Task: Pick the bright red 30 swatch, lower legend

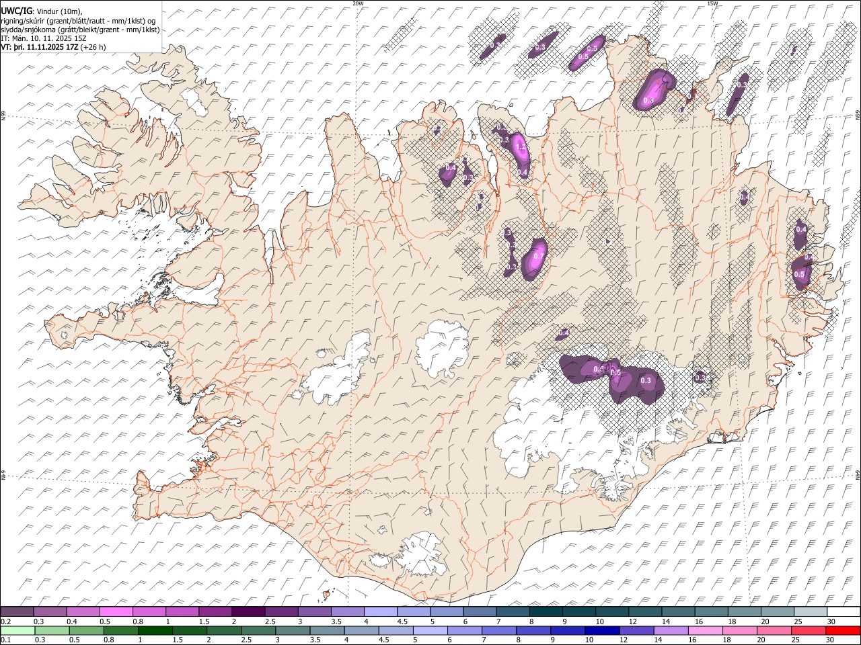Action: tap(842, 630)
